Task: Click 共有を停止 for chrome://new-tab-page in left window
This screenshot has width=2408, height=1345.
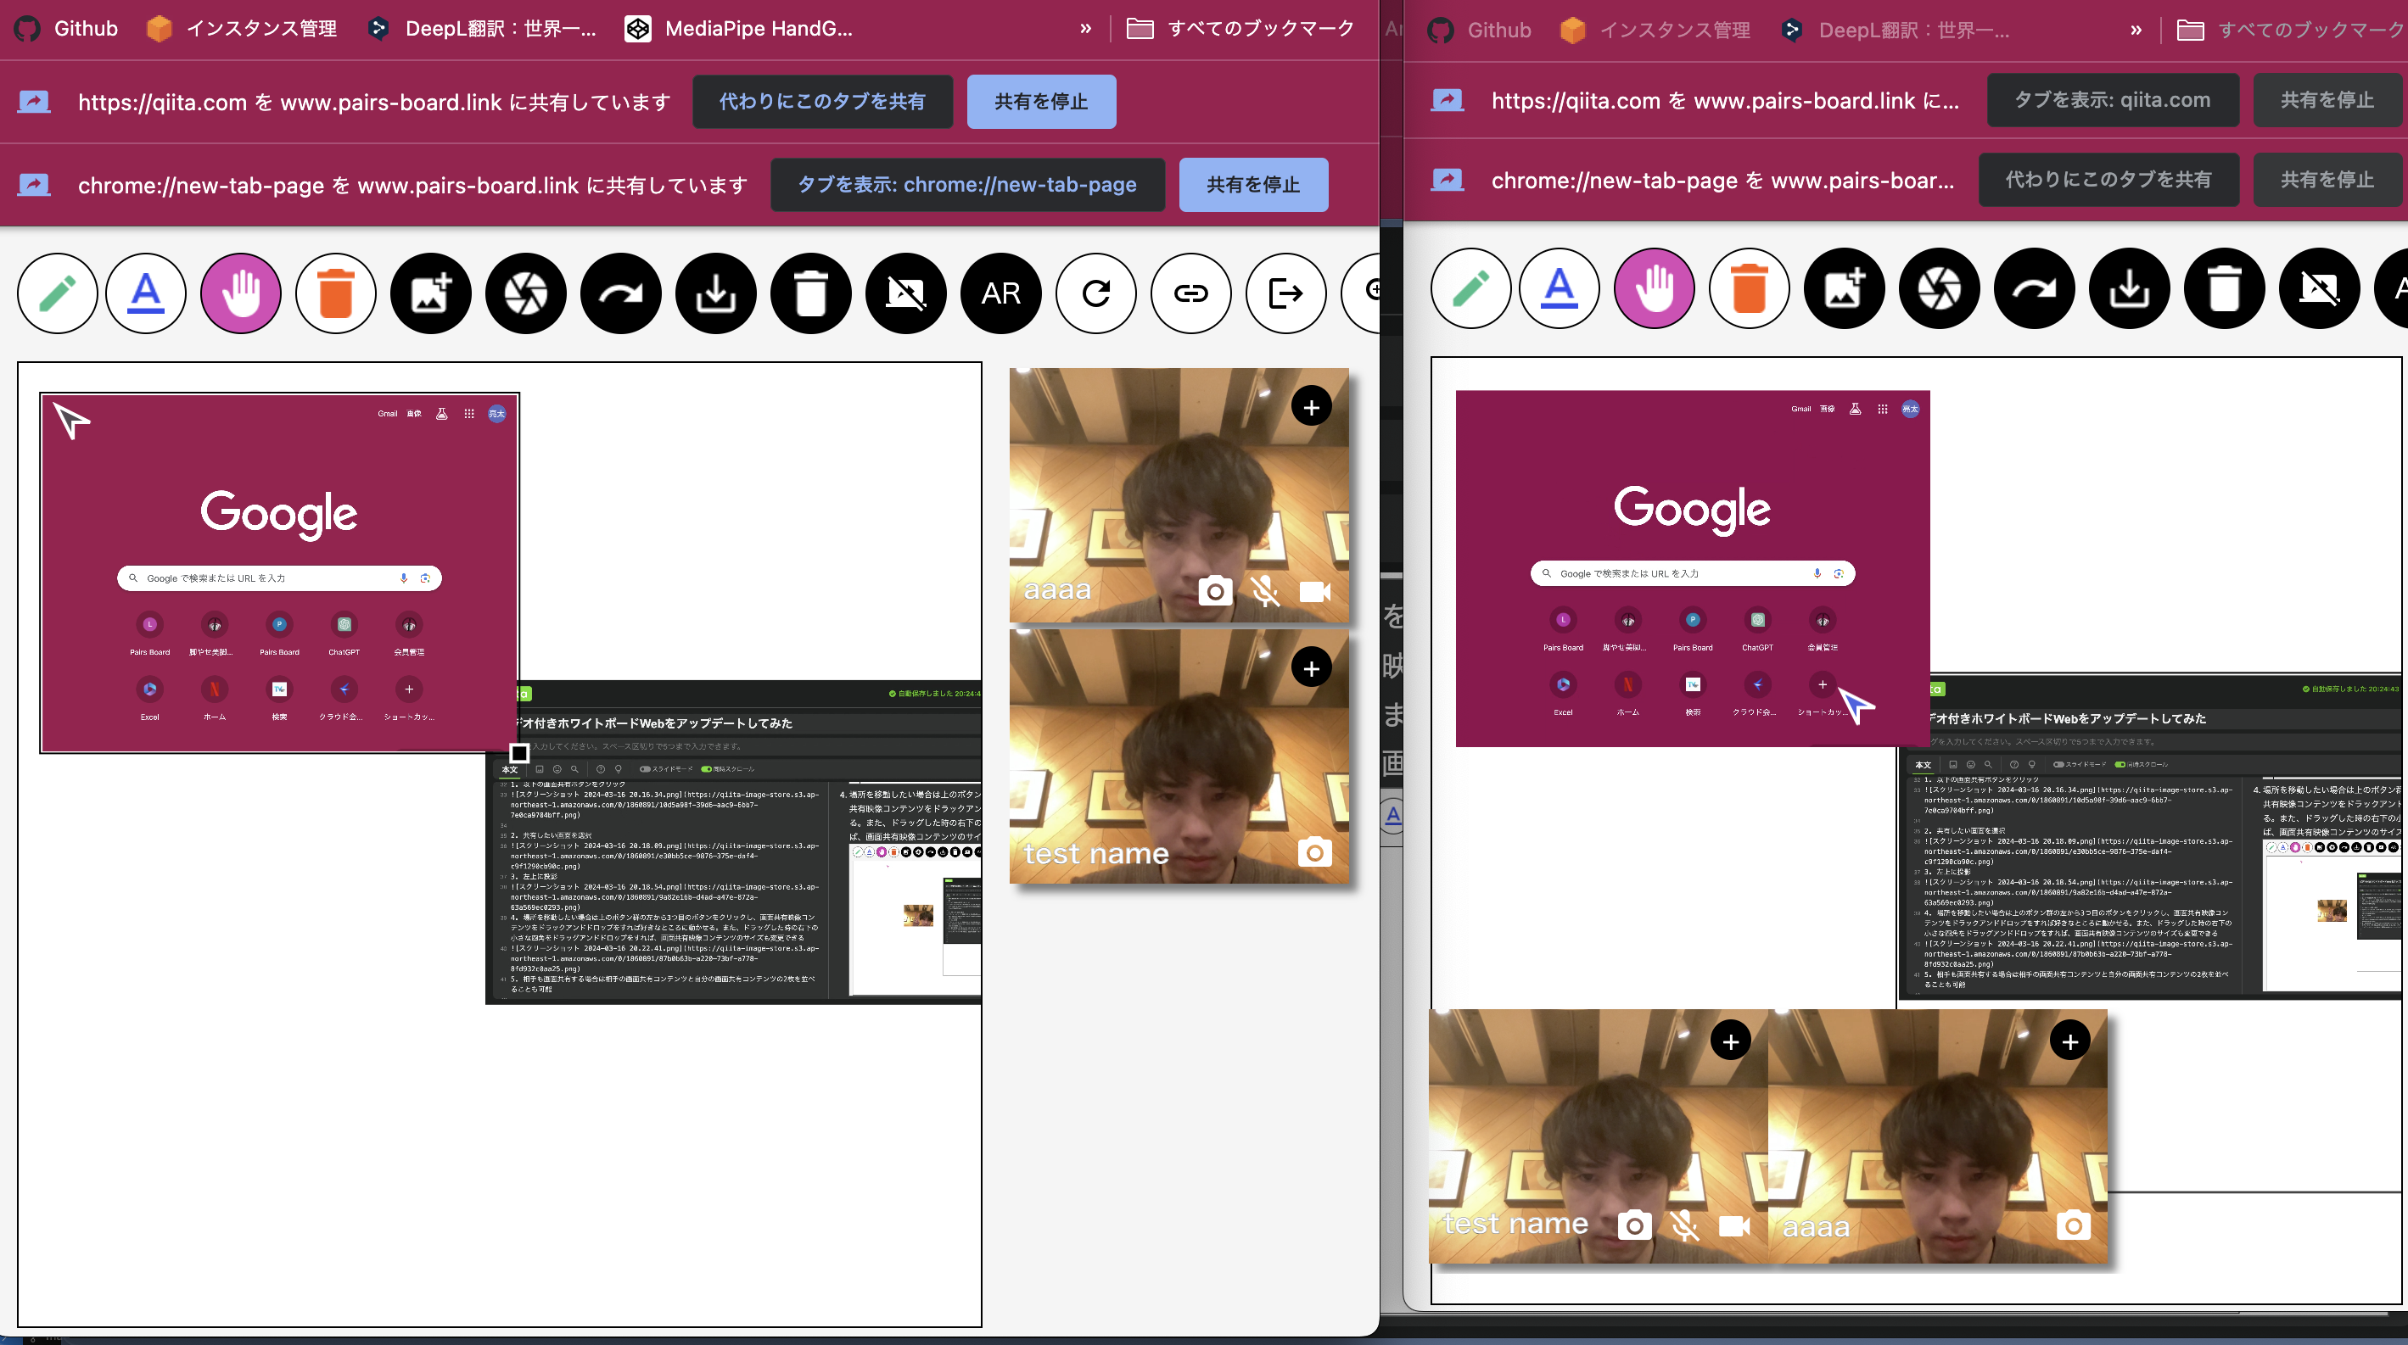Action: coord(1252,185)
